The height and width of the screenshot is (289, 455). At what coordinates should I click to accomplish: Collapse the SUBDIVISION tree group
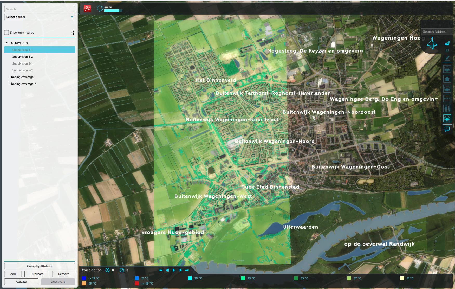coord(7,43)
